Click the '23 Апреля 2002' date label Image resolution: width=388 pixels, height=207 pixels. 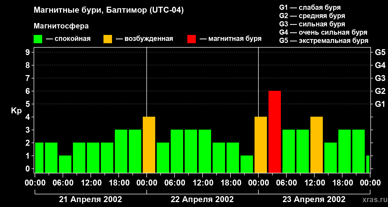314,199
